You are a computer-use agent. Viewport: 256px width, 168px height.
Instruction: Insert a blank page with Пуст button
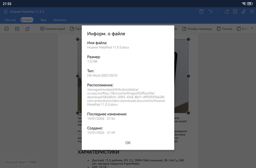click(x=76, y=29)
